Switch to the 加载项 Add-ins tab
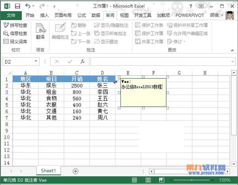Viewport: 238px width, 185px height. (x=163, y=15)
